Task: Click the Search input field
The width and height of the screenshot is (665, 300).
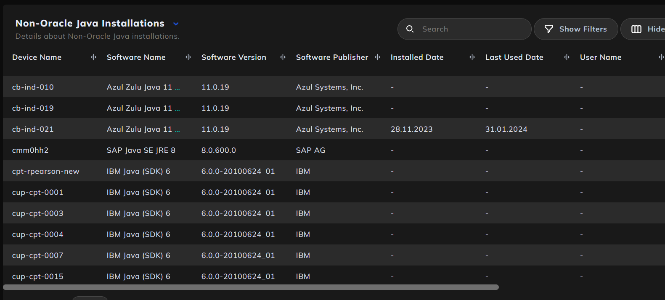Action: tap(464, 29)
